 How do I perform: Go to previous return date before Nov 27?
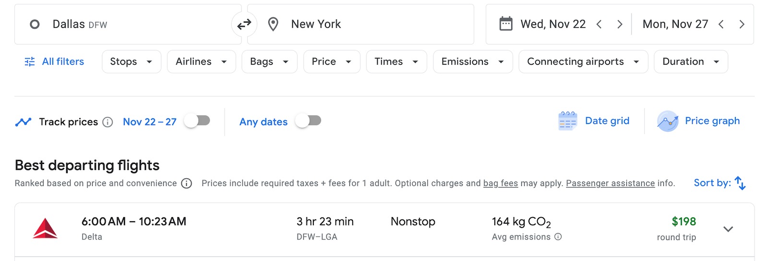click(x=721, y=24)
